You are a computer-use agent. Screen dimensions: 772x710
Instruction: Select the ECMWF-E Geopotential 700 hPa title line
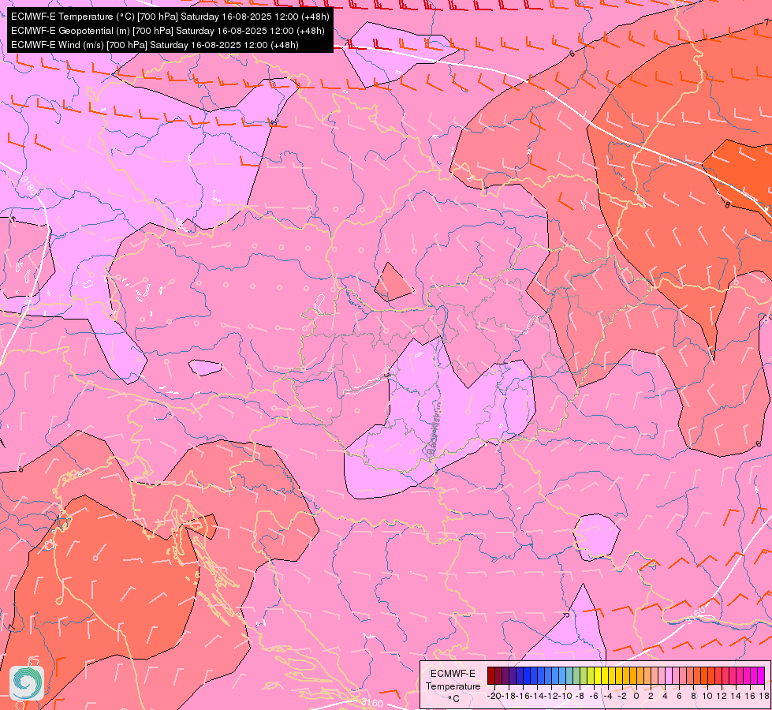167,31
